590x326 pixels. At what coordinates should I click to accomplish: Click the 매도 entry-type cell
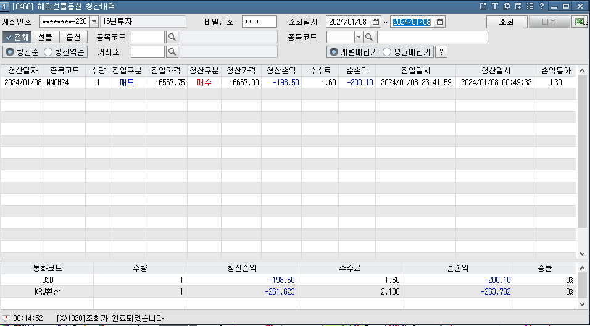click(x=127, y=83)
